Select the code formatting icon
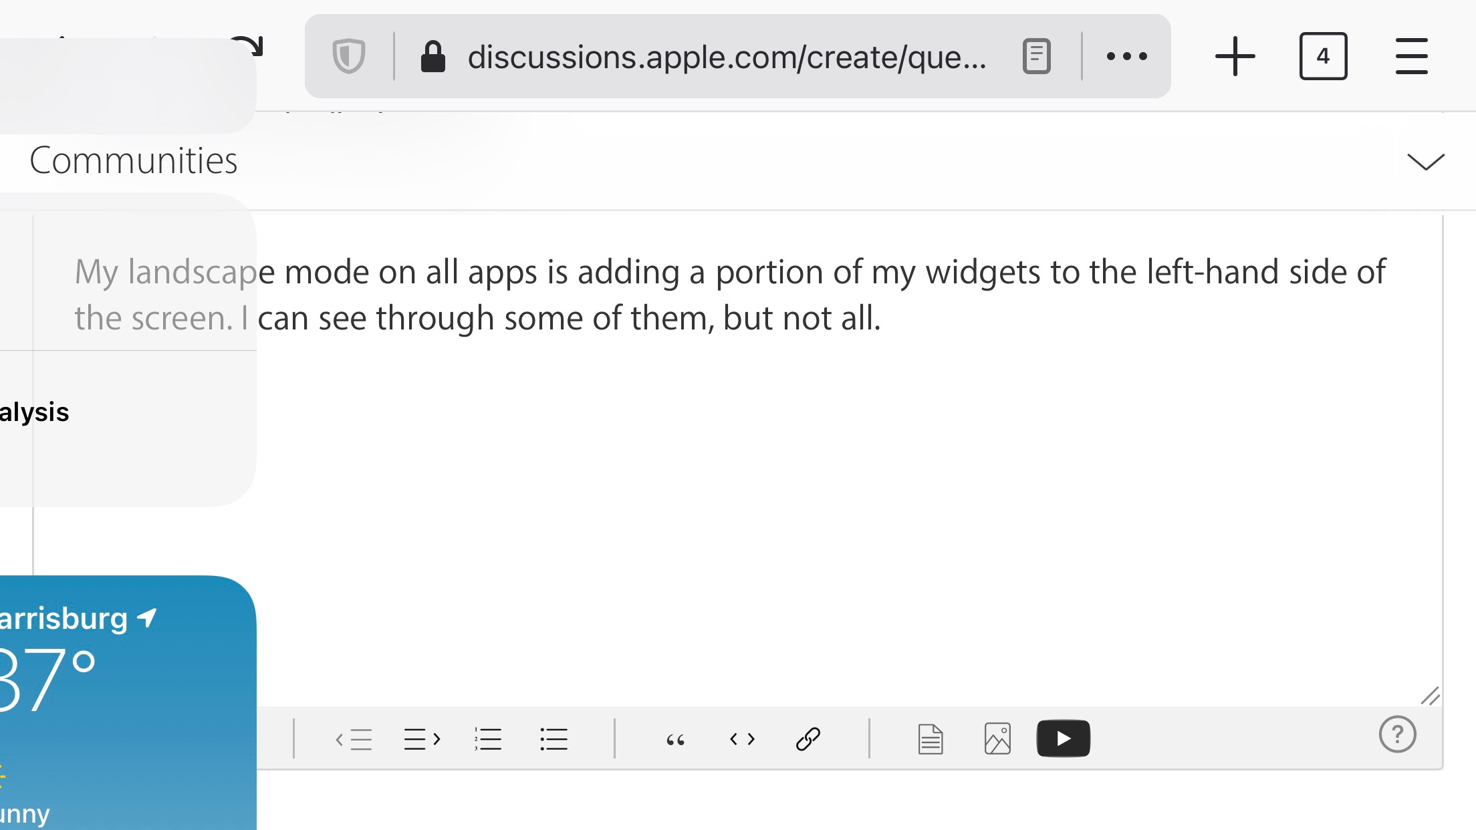Screen dimensions: 1476x830 click(x=742, y=738)
